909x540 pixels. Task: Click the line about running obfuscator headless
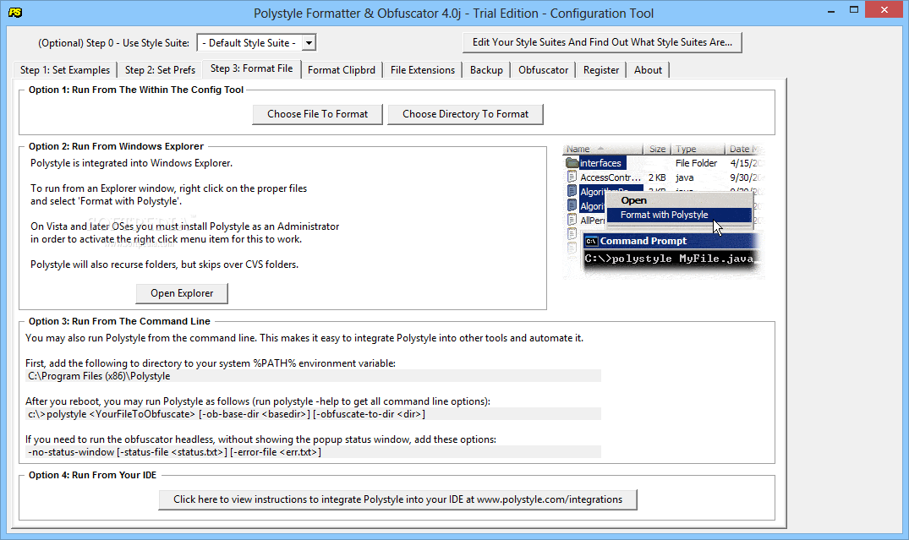(x=261, y=439)
